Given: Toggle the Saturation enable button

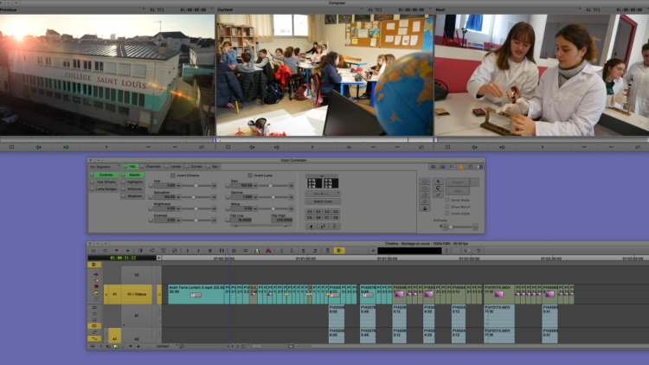Looking at the screenshot, I should (x=151, y=197).
